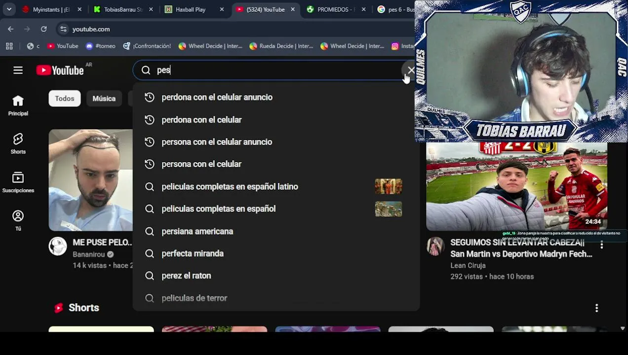Switch to the Haxball Play browser tab

[191, 9]
